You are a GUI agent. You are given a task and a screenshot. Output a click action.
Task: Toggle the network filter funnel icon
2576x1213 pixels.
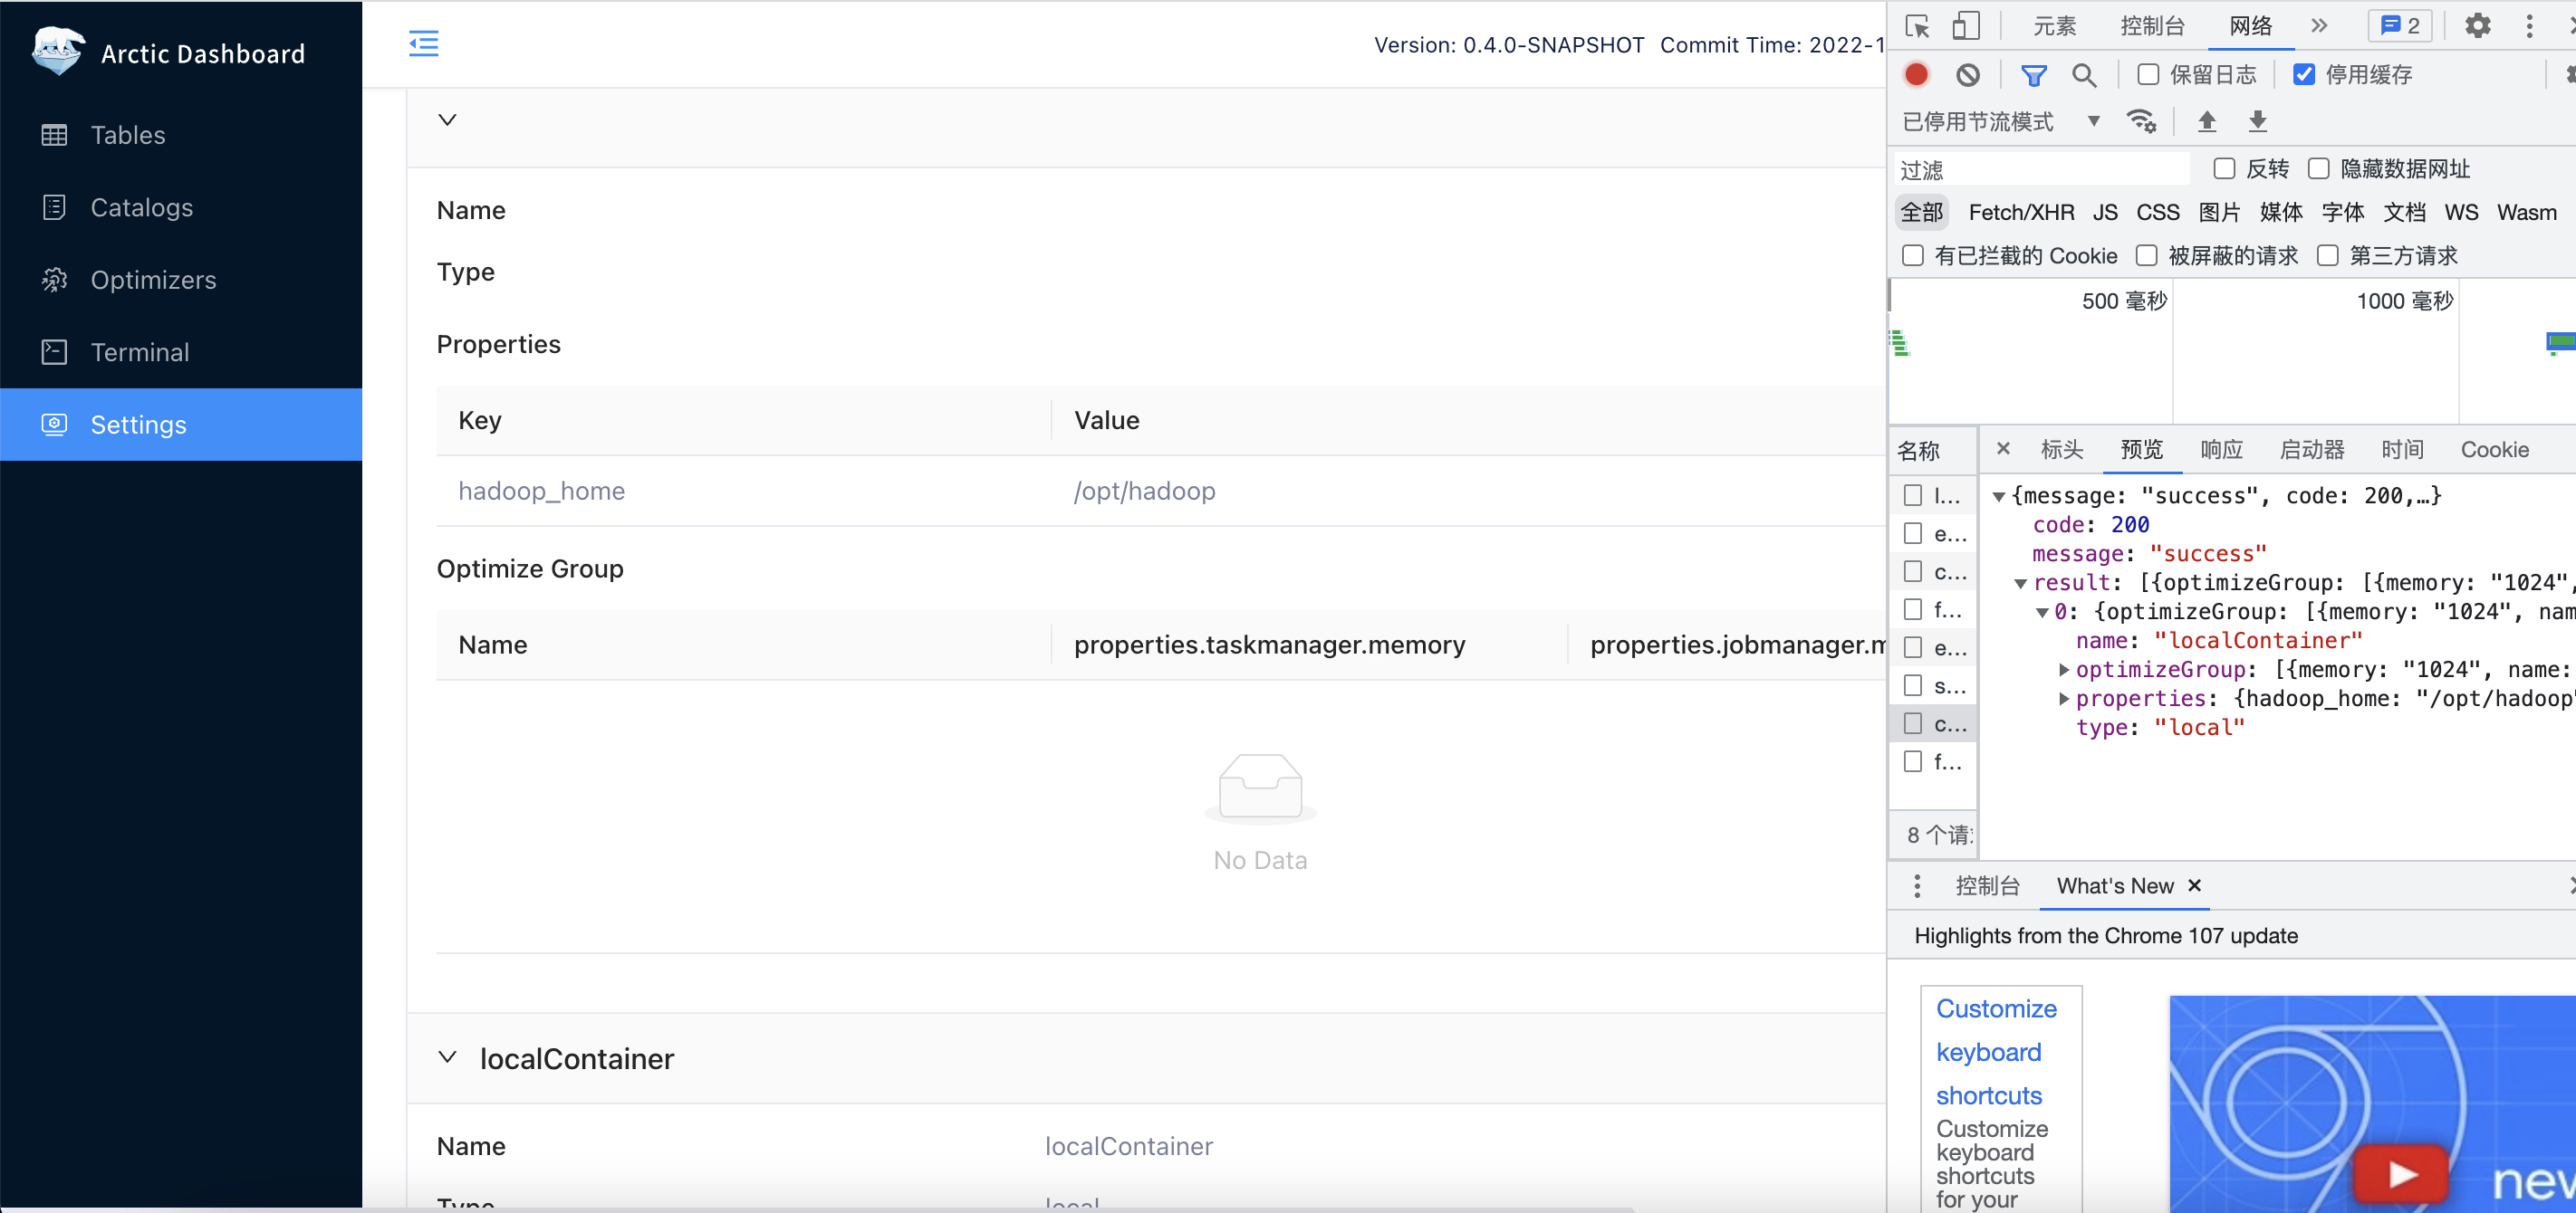click(2033, 75)
